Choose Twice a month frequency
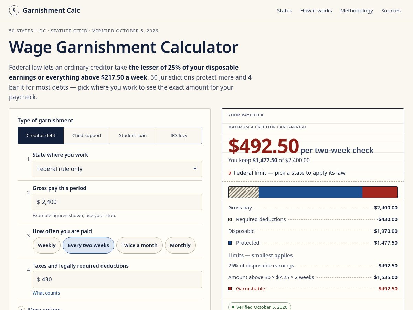The image size is (413, 310). pos(139,245)
